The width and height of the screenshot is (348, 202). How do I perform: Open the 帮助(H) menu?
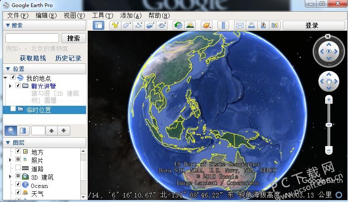click(159, 15)
